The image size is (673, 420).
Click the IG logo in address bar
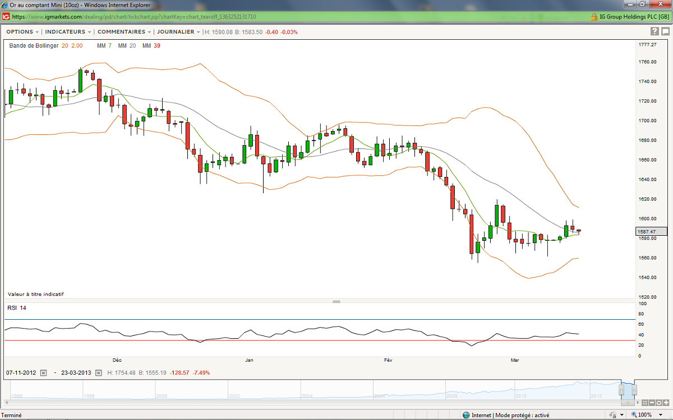[x=6, y=17]
